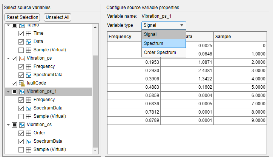
Task: Collapse the Vibration_ps tree node
Action: [8, 58]
